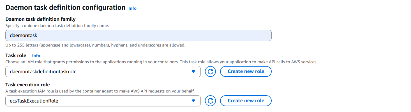Click the 'A task execution IAM role' description
Viewport: 411px width, 112px height.
tap(100, 91)
